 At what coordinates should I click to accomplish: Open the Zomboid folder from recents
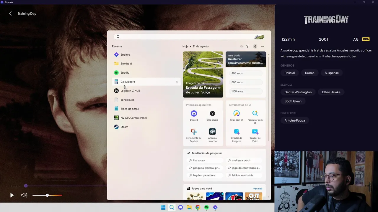click(x=146, y=64)
